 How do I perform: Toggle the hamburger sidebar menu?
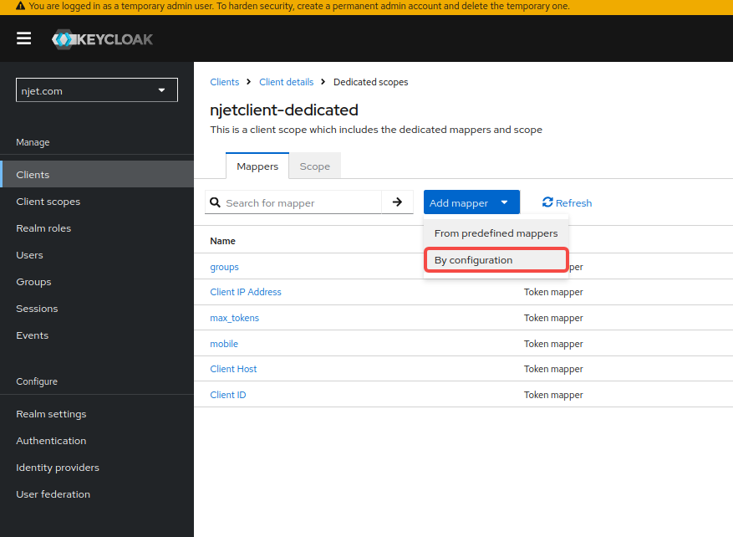point(23,38)
